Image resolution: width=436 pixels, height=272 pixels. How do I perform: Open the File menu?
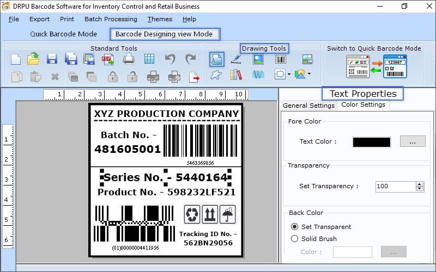[x=14, y=19]
